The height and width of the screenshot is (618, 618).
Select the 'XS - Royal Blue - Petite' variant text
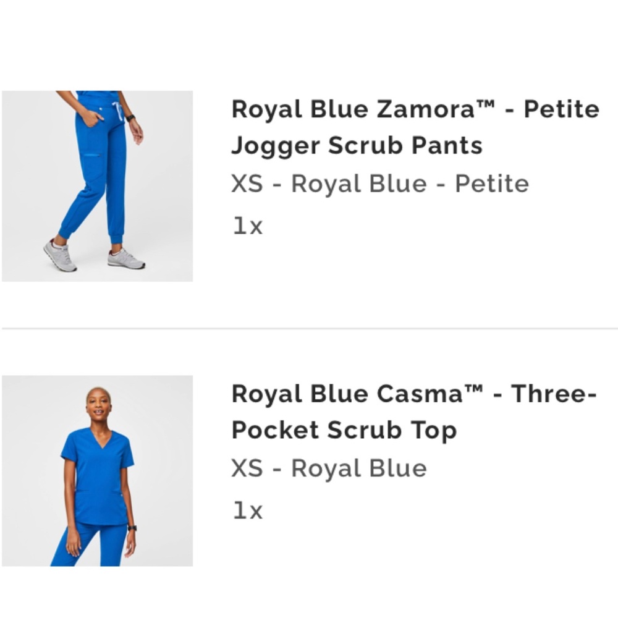click(x=380, y=184)
